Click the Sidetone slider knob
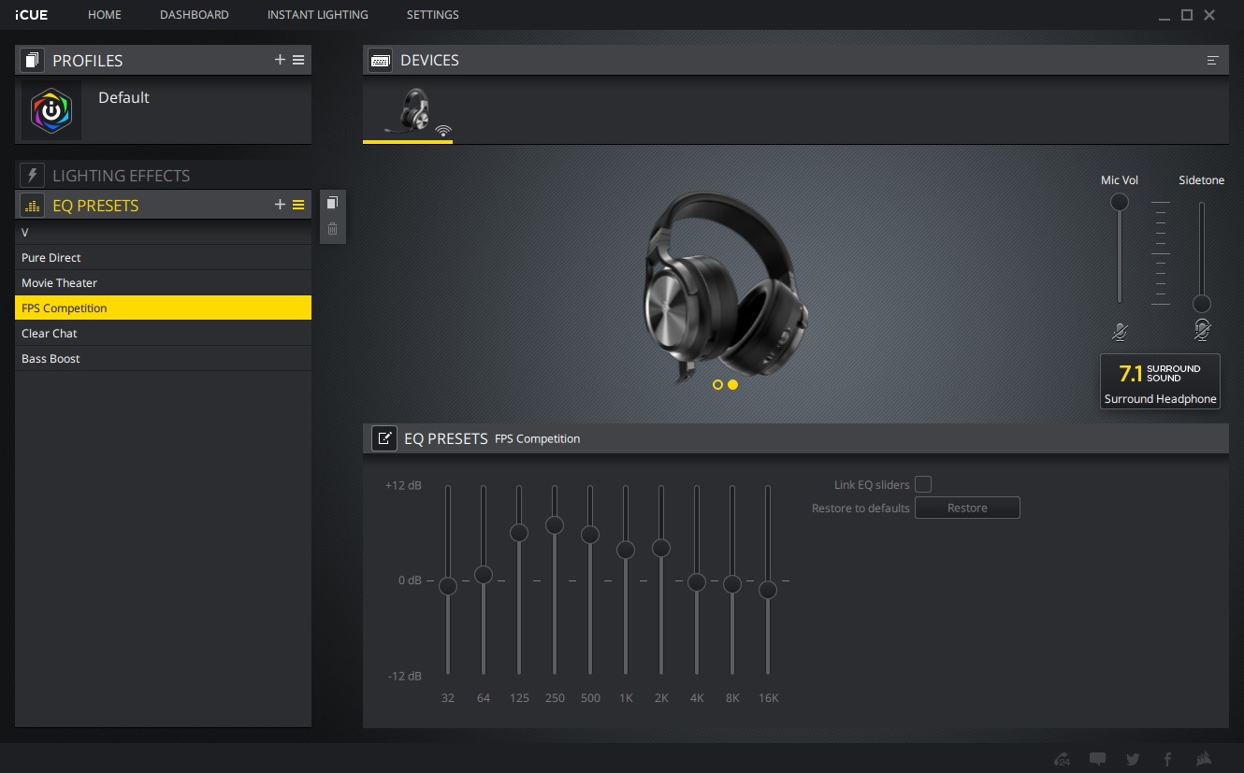This screenshot has width=1244, height=773. (1202, 304)
